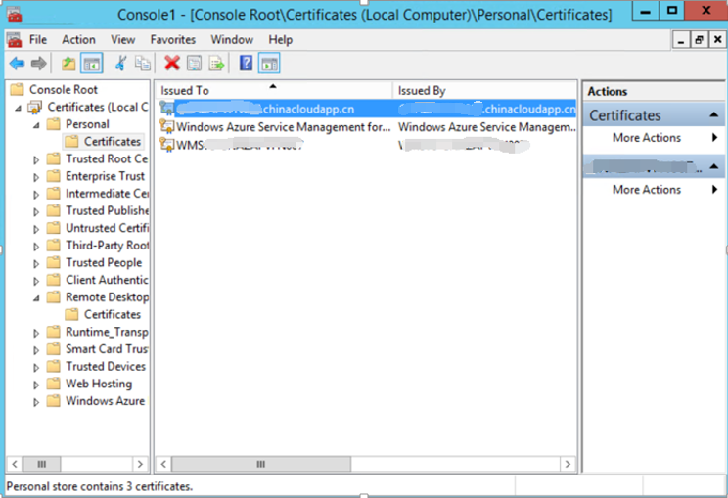Image resolution: width=728 pixels, height=498 pixels.
Task: Toggle Show/Hide Console Tree toolbar icon
Action: (x=91, y=64)
